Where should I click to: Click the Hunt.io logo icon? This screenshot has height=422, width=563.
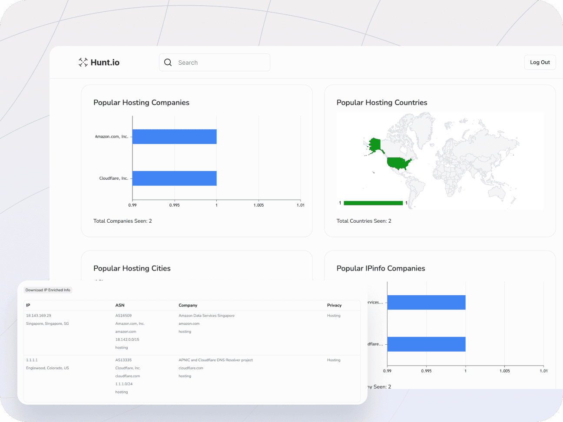point(83,62)
